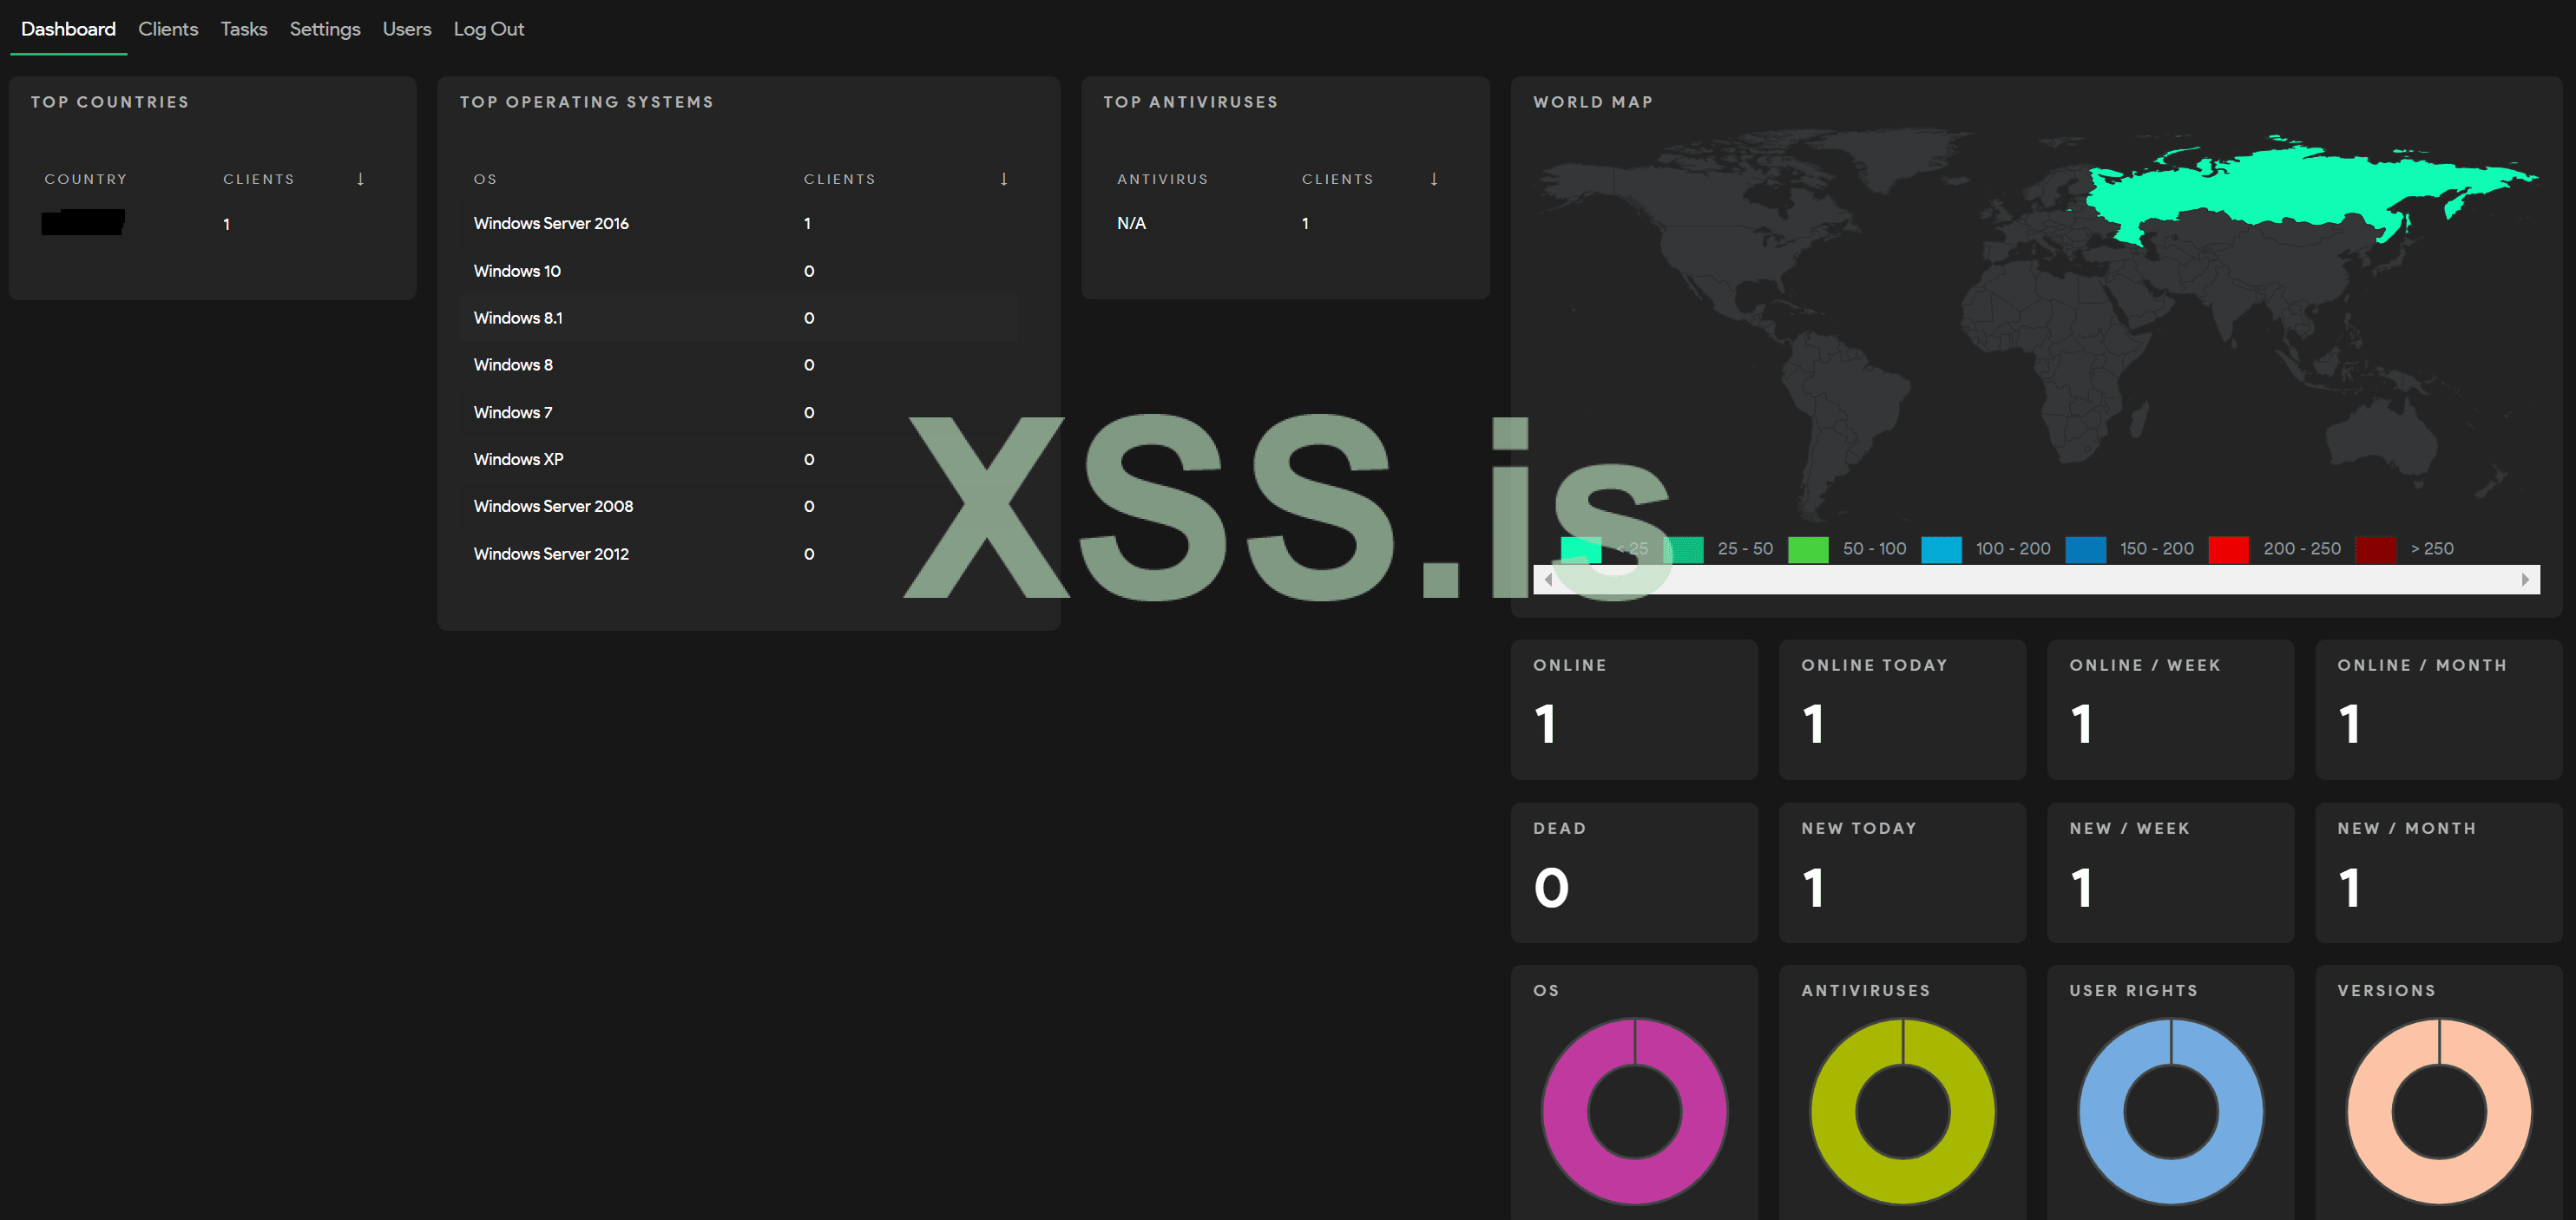Click sort arrow in Top Antiviruses table
The image size is (2576, 1220).
click(x=1433, y=179)
